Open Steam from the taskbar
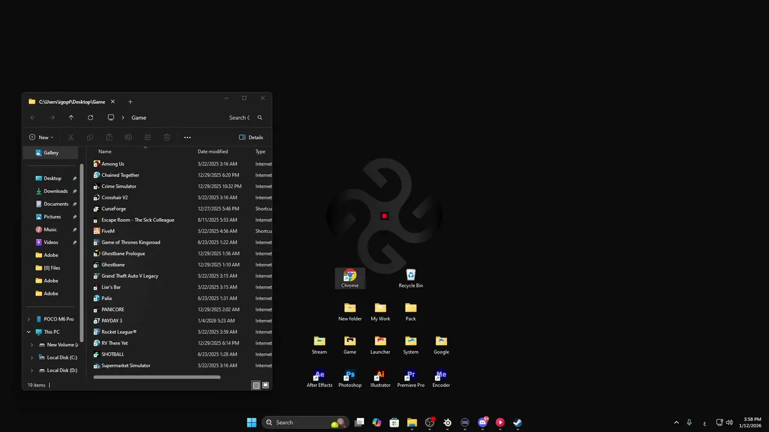769x432 pixels. coord(517,422)
